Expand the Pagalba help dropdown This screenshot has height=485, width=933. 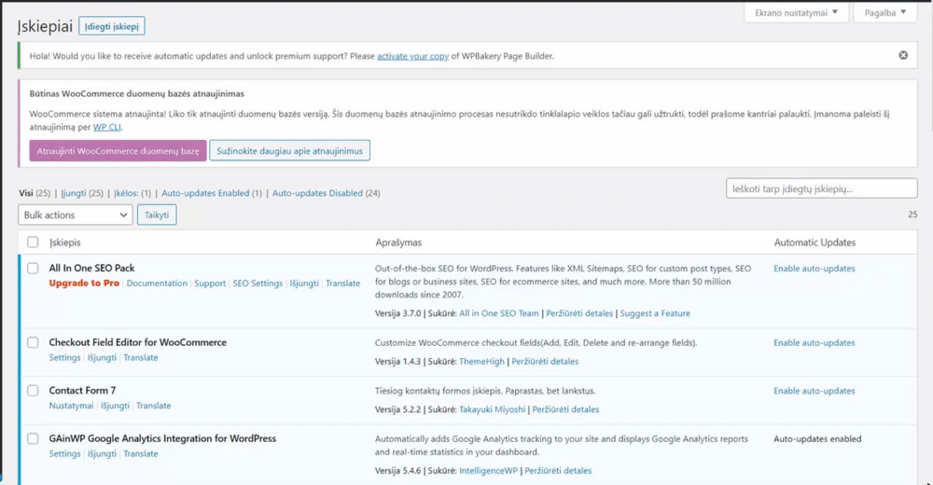click(x=884, y=13)
